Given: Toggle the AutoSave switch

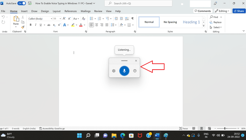Looking at the screenshot, I should coord(22,3).
